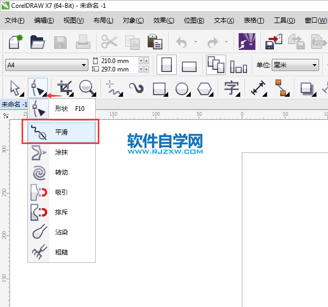
Task: Open 位图(B) menu
Action: coord(194,21)
